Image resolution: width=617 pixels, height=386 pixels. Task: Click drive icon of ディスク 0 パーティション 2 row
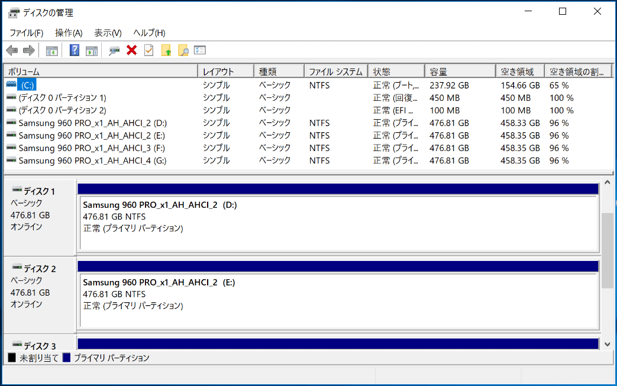click(x=11, y=110)
